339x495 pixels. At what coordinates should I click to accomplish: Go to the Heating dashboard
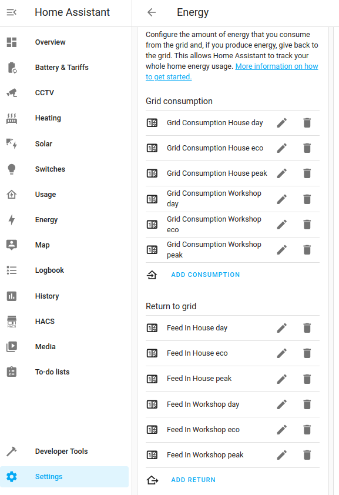click(x=64, y=118)
